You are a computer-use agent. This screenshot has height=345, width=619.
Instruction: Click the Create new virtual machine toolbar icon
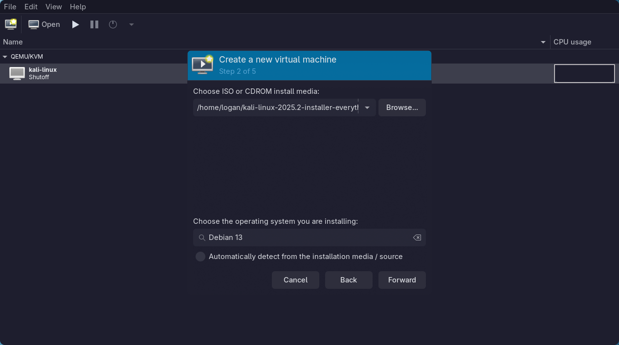coord(10,23)
